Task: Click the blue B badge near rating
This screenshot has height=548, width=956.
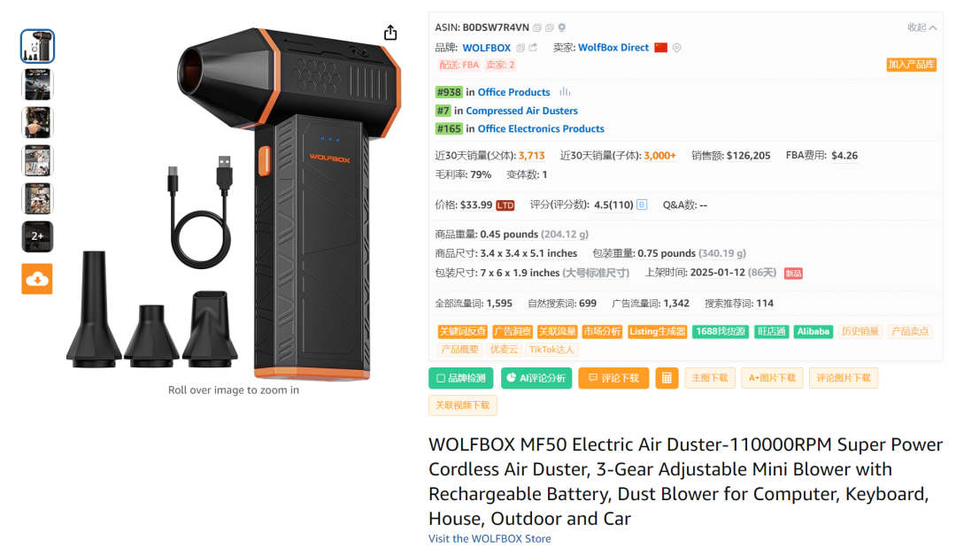Action: coord(642,205)
